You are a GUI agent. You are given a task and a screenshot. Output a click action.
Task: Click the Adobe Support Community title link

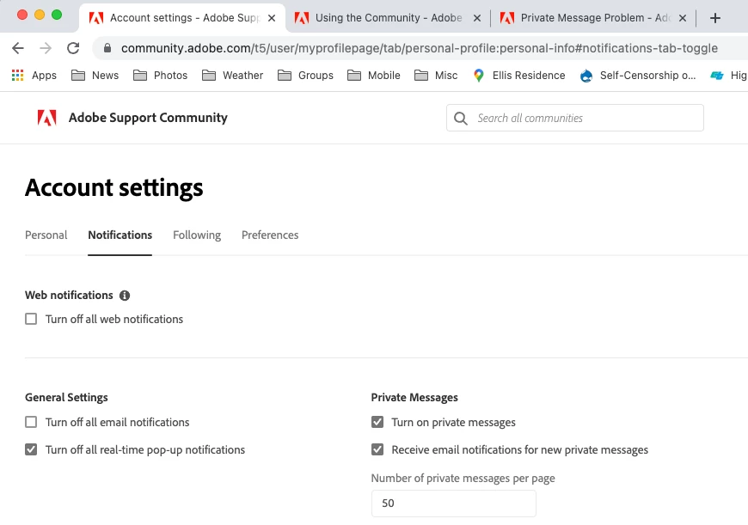click(x=148, y=118)
